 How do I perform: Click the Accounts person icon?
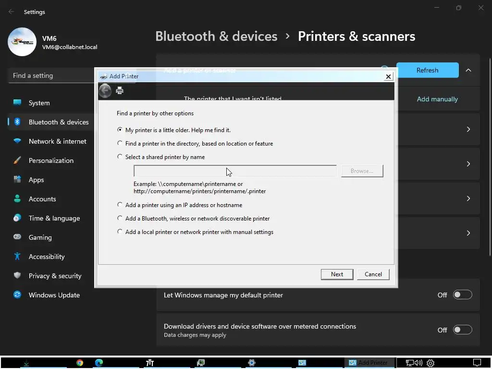pos(17,198)
